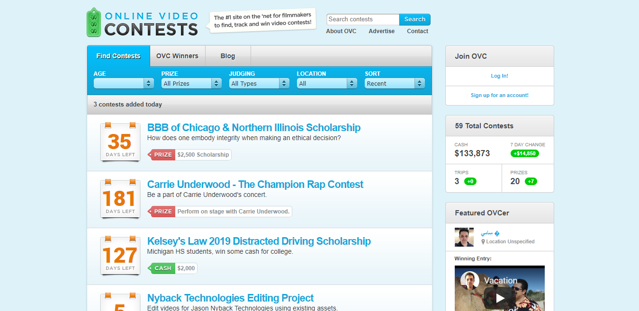The image size is (639, 311).
Task: Open Nyback Technologies Editing Project contest
Action: (x=231, y=298)
